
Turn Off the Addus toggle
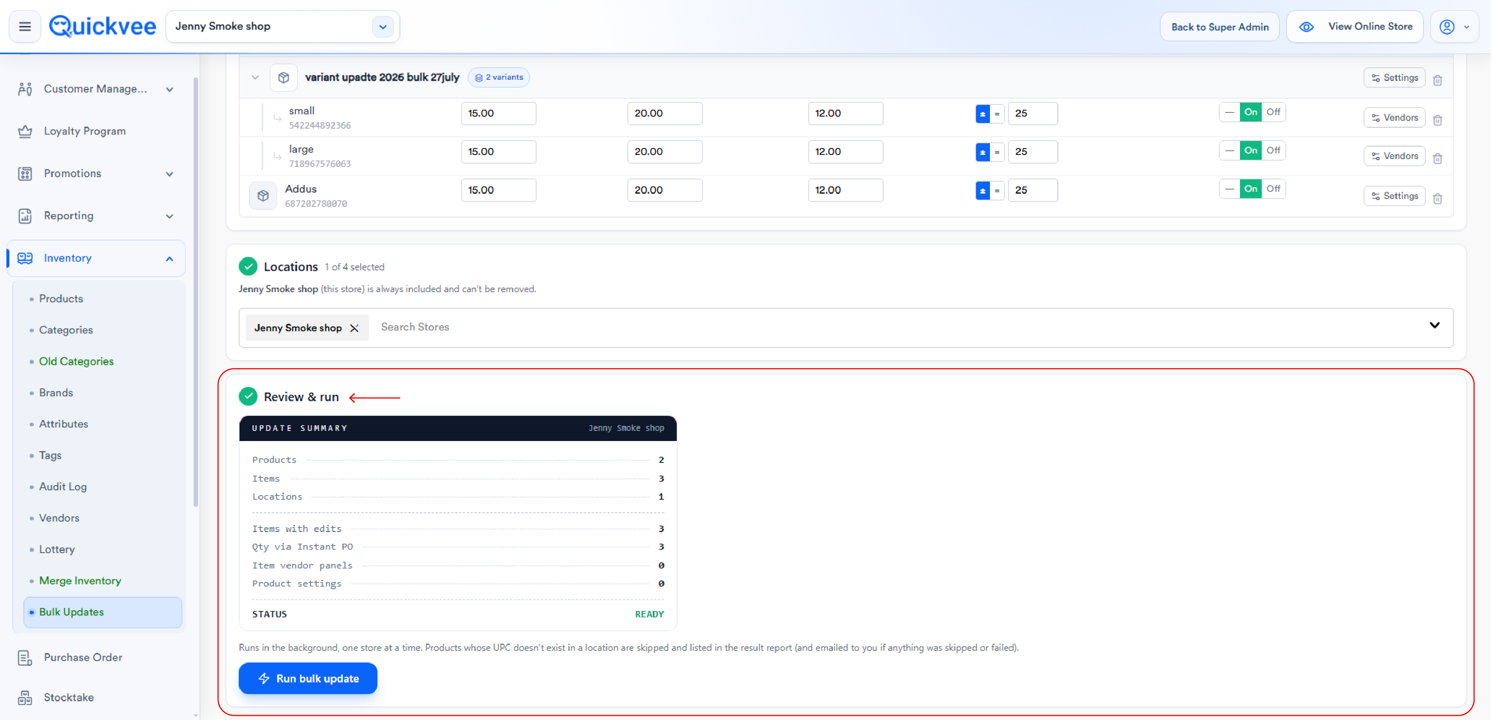coord(1273,188)
